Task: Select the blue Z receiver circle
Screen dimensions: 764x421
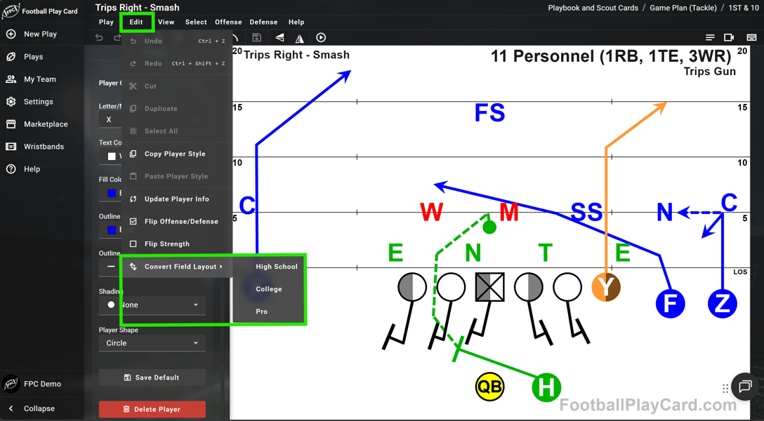Action: pos(722,304)
